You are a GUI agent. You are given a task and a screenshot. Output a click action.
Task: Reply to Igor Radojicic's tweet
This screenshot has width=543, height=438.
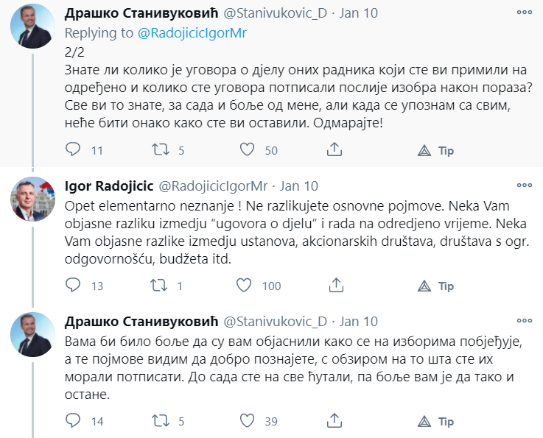[73, 286]
